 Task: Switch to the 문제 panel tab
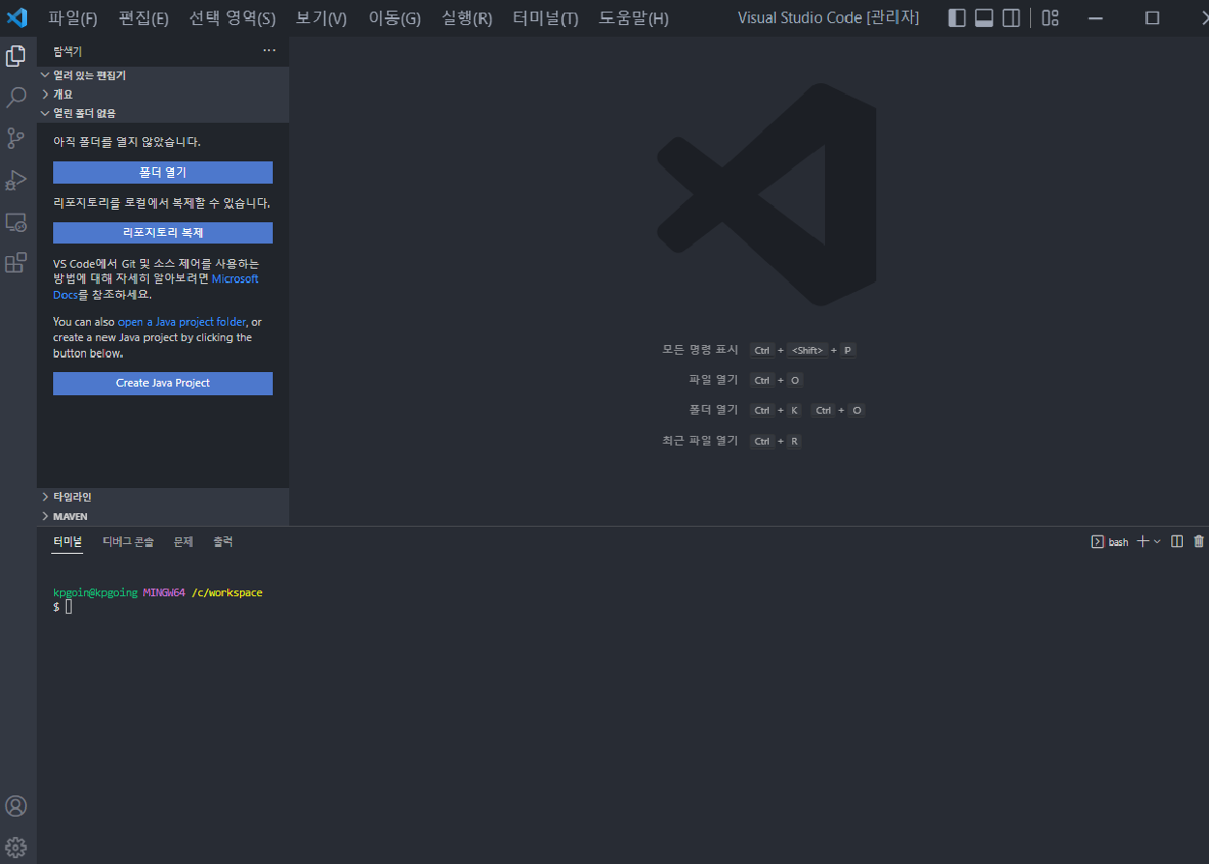(183, 542)
